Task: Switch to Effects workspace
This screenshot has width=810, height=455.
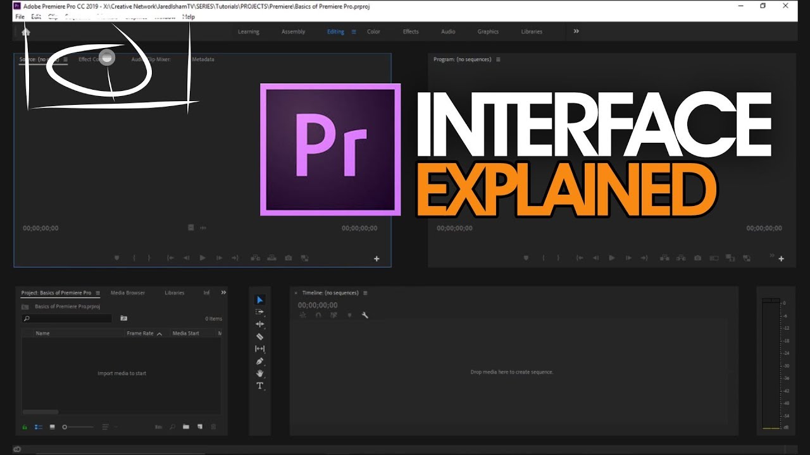Action: pos(411,32)
